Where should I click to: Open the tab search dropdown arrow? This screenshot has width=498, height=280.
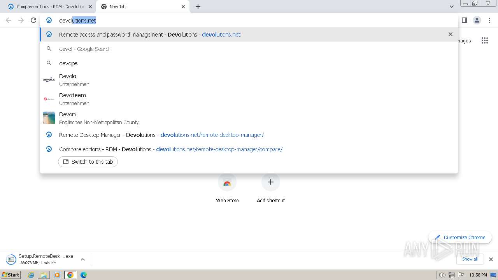pos(451,7)
